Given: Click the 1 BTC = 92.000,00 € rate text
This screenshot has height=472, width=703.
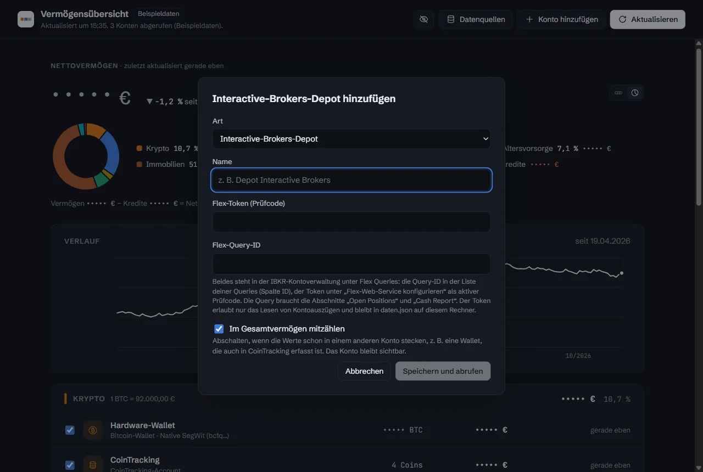Looking at the screenshot, I should [143, 399].
